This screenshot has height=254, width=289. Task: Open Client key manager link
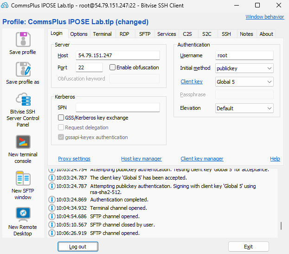pos(202,159)
